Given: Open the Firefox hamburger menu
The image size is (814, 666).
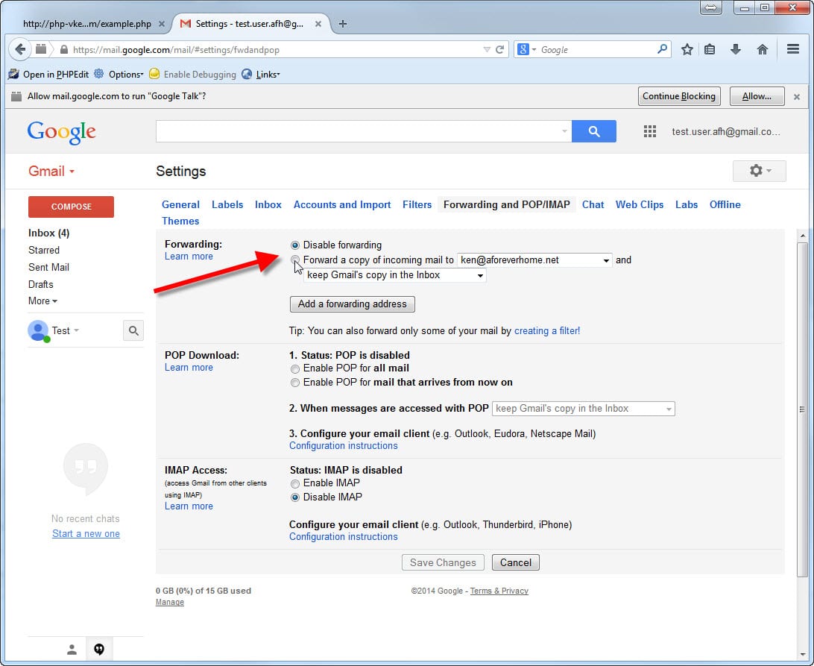Looking at the screenshot, I should click(x=793, y=49).
